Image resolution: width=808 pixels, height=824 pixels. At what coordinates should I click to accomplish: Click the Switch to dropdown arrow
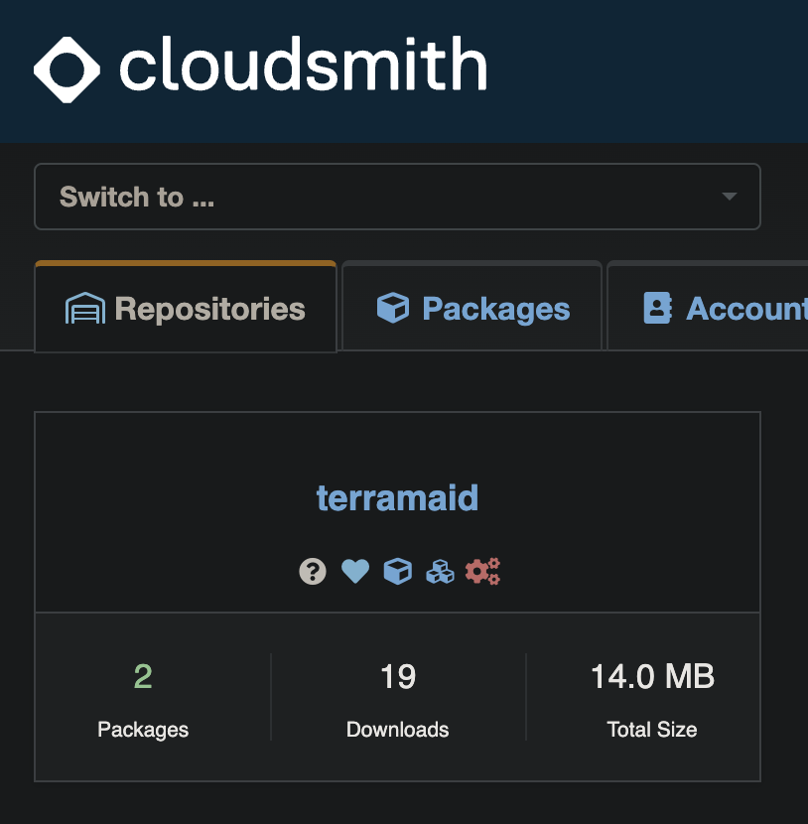729,197
